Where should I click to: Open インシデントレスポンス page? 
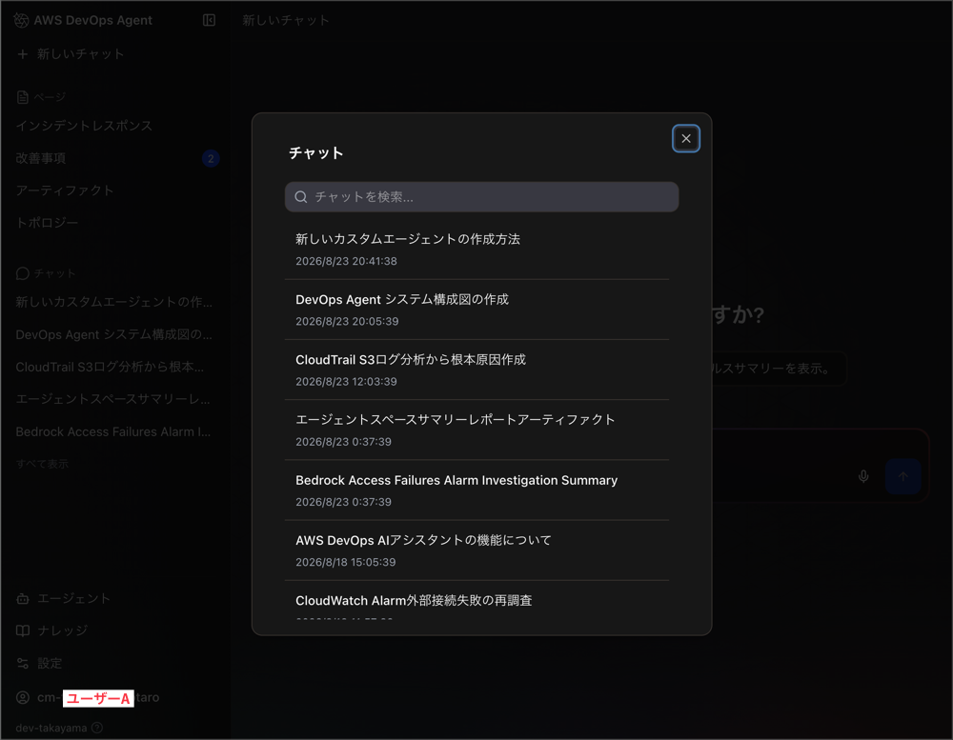tap(84, 126)
